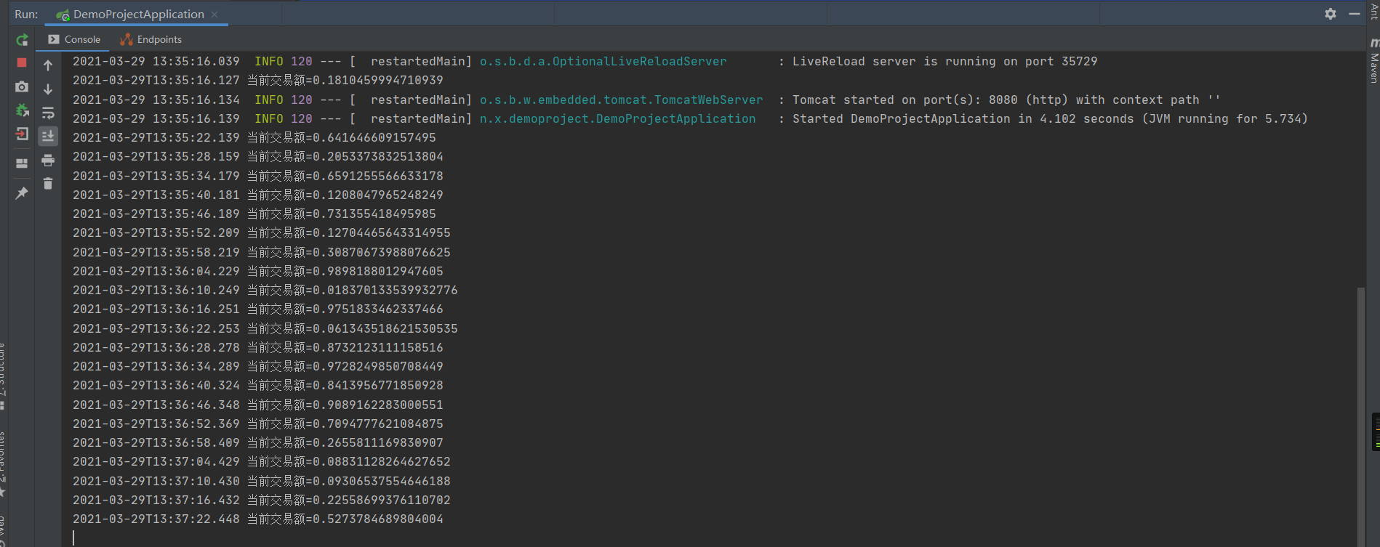This screenshot has height=547, width=1380.
Task: Click the log line timestamped 13:35:40.181
Action: pyautogui.click(x=257, y=195)
